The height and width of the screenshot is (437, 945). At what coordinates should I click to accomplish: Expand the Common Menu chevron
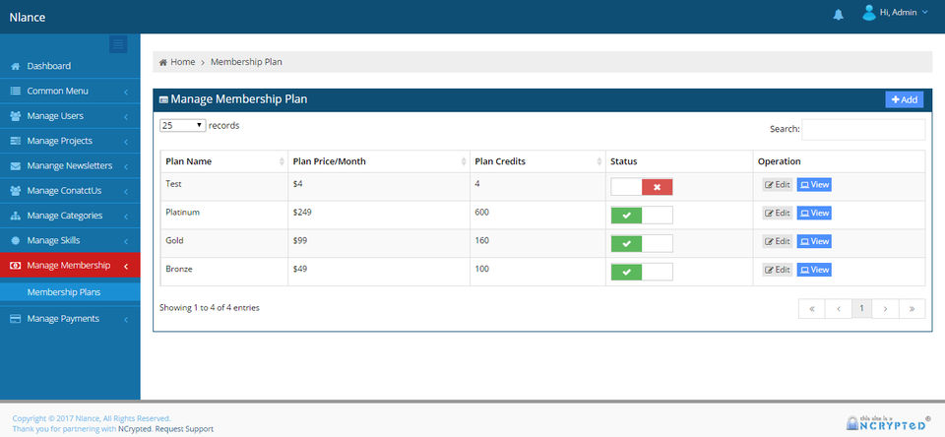pos(126,93)
